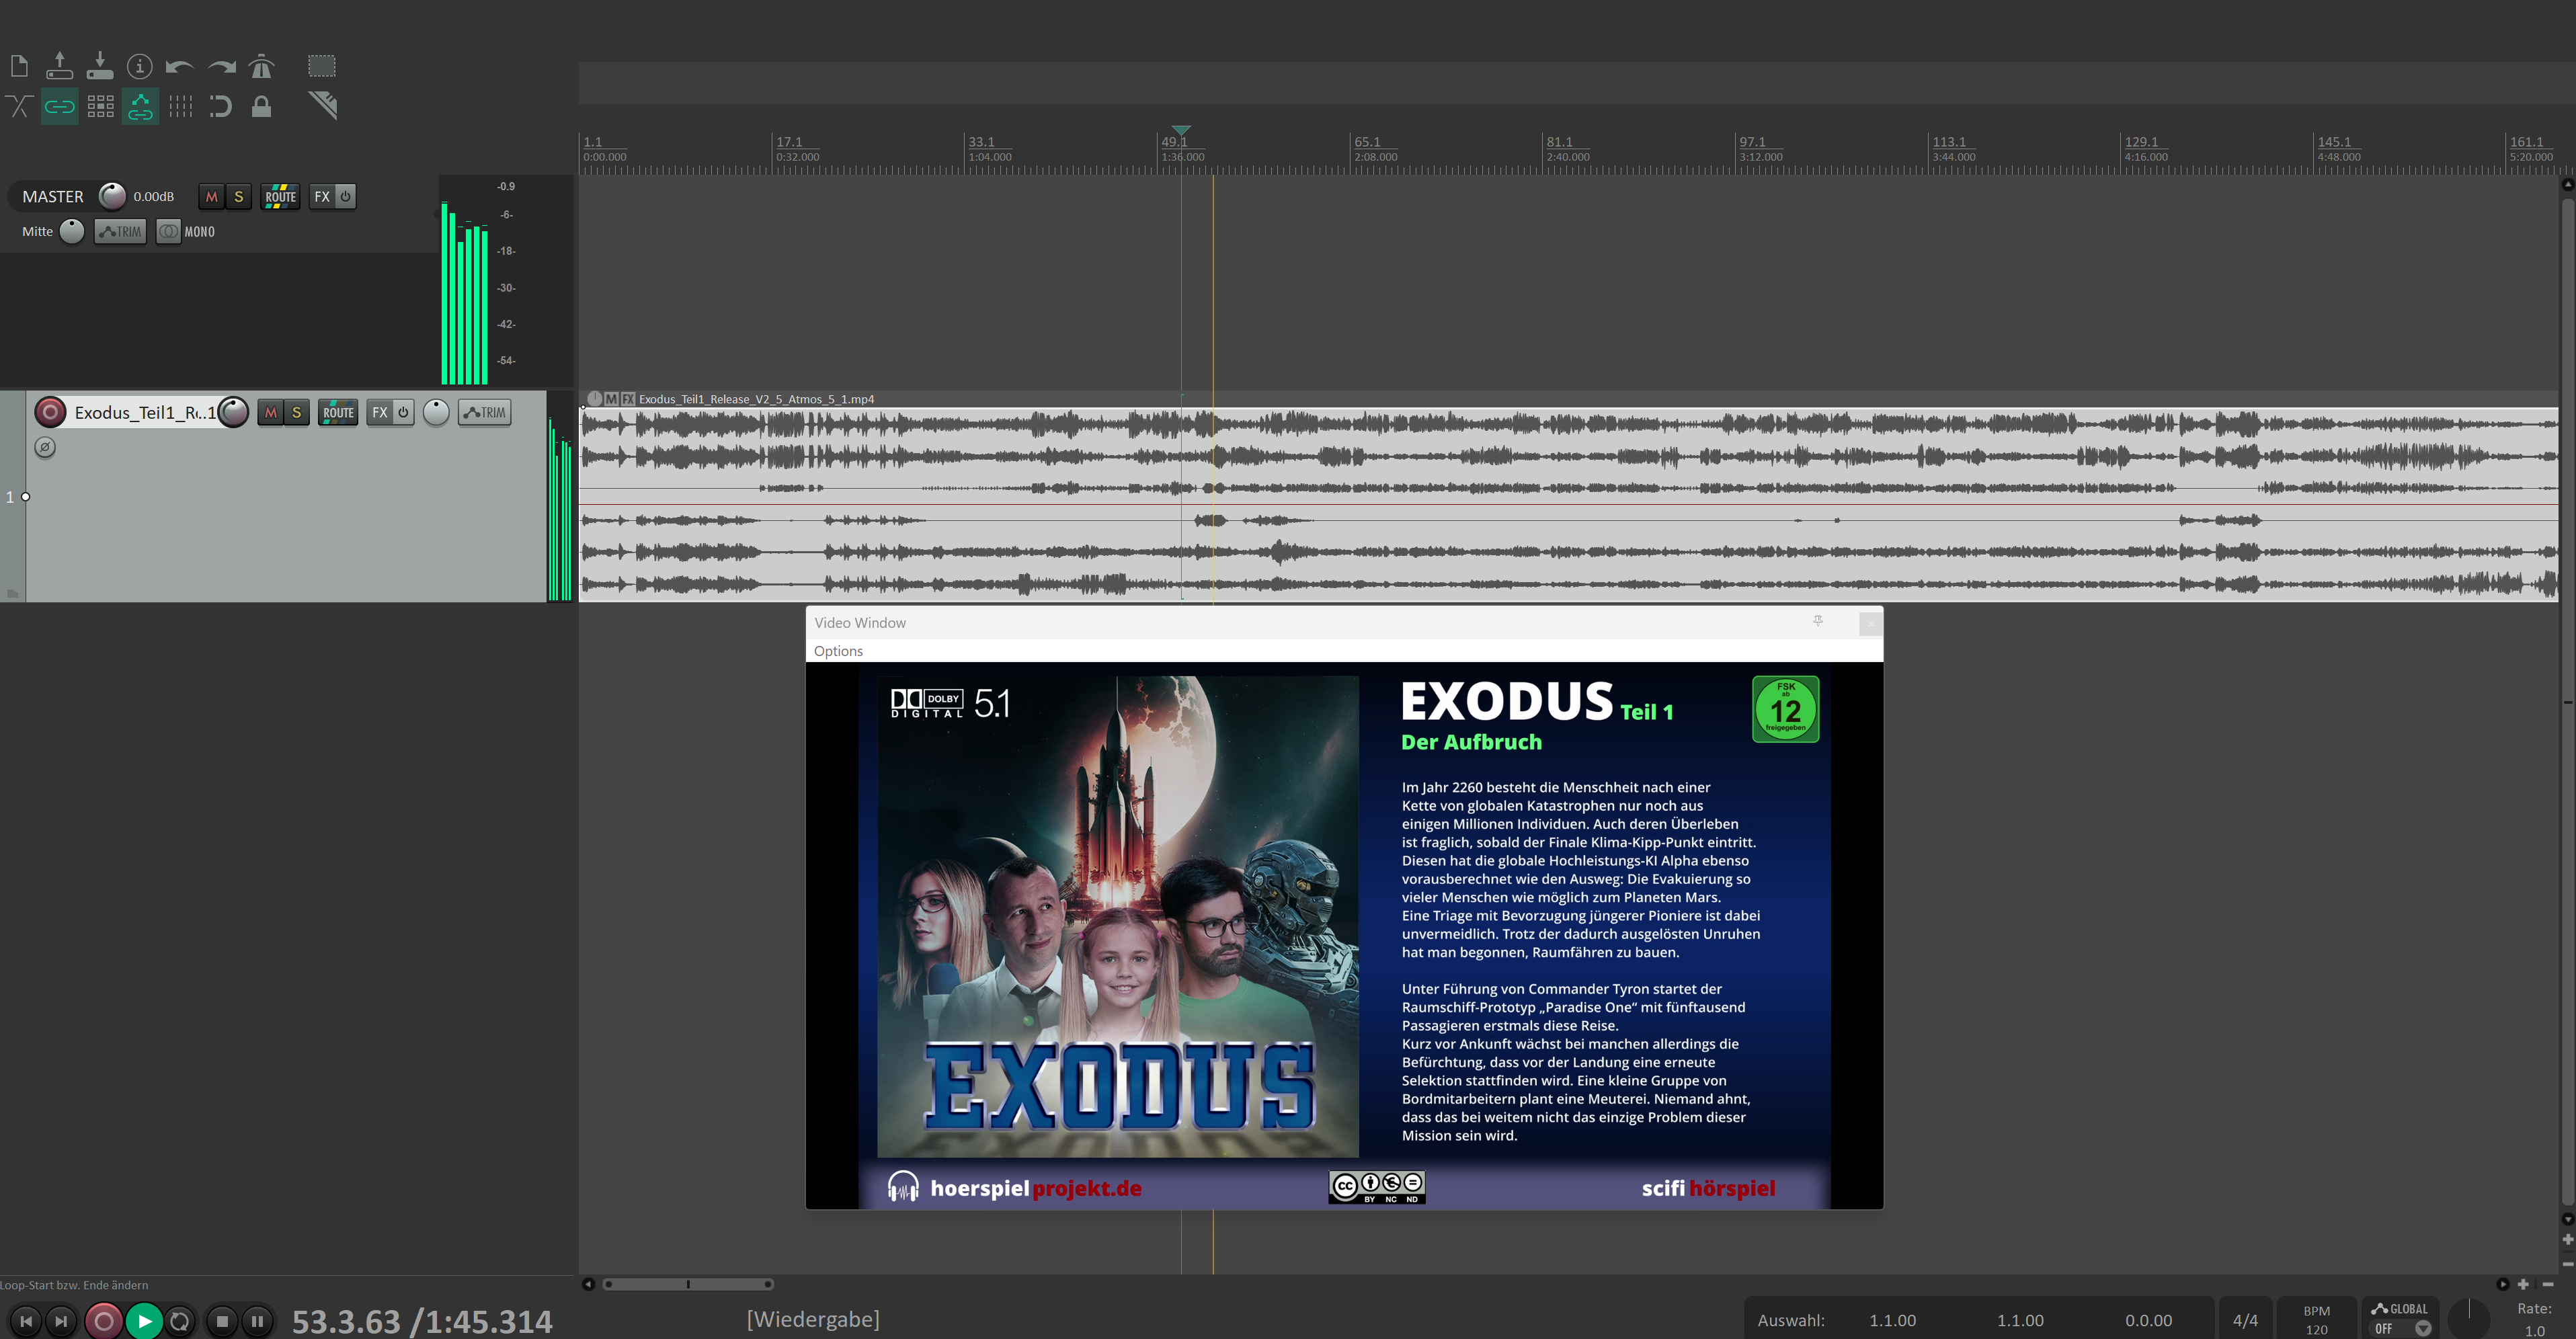Close the Video Window
The image size is (2576, 1339).
[x=1870, y=623]
